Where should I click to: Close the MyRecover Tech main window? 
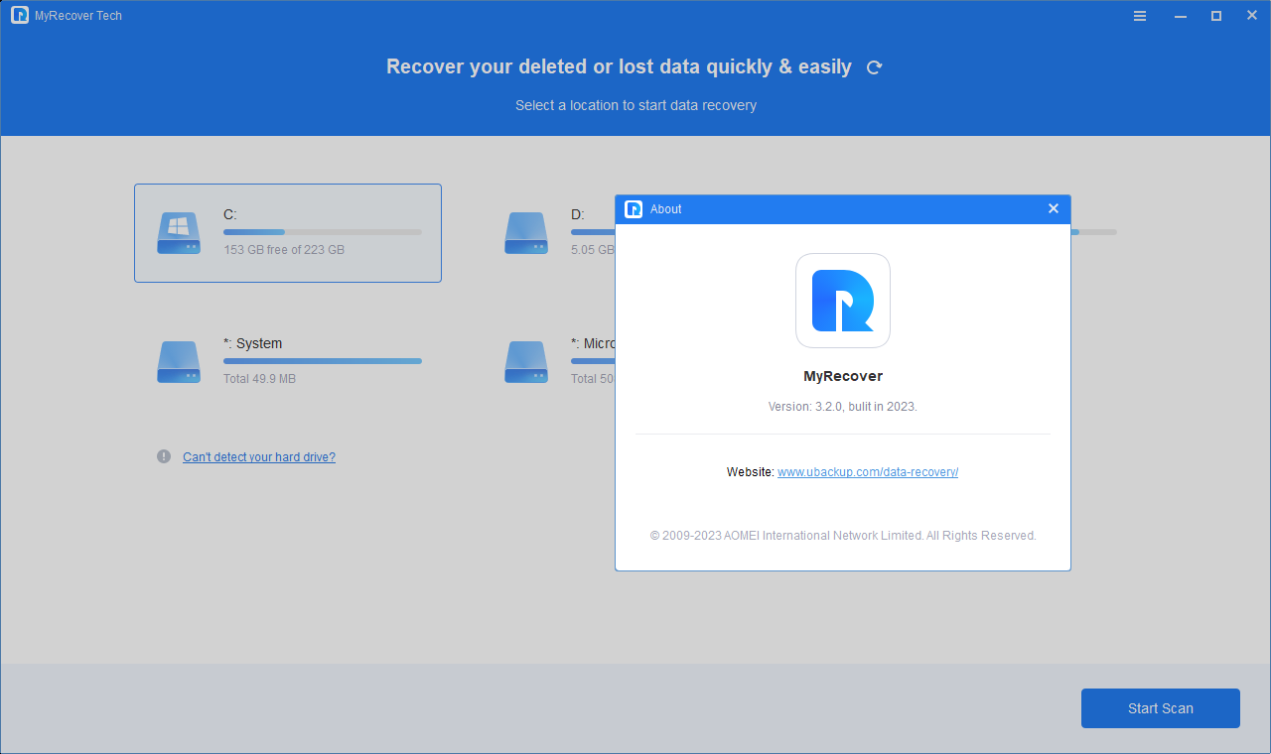pos(1252,16)
